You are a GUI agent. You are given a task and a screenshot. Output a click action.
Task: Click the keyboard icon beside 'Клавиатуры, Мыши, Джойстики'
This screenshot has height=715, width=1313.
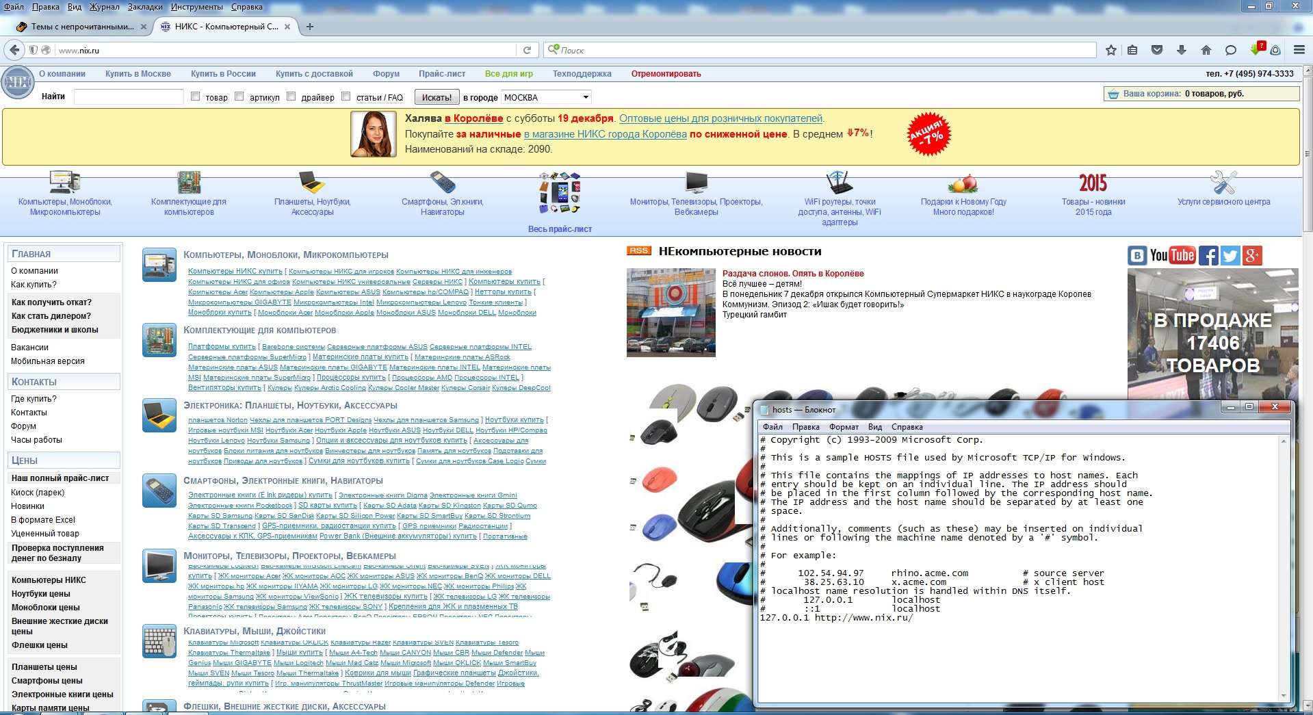(159, 641)
